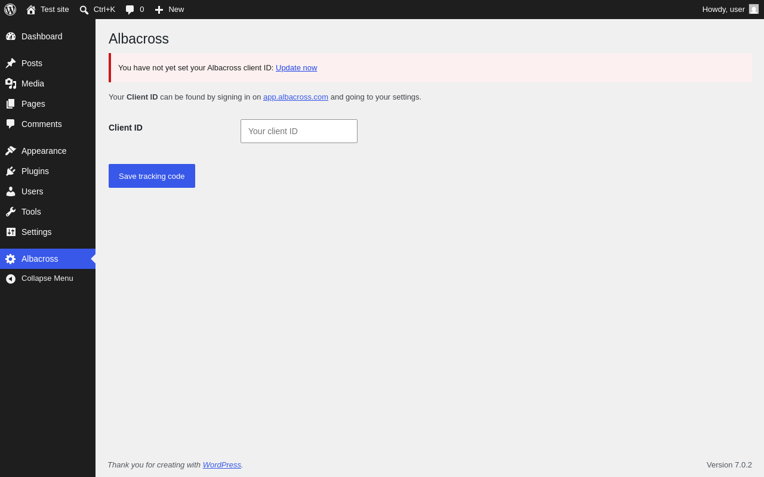Click the comment count 0 in admin bar
This screenshot has height=477, width=764.
pyautogui.click(x=142, y=10)
